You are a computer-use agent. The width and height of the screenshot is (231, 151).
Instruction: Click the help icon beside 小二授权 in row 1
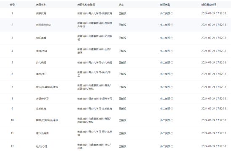click(x=172, y=13)
